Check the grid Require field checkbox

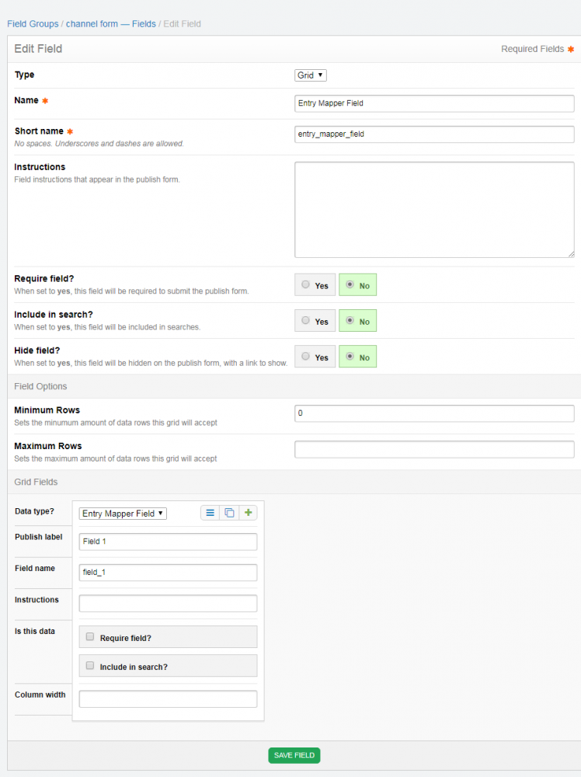90,637
